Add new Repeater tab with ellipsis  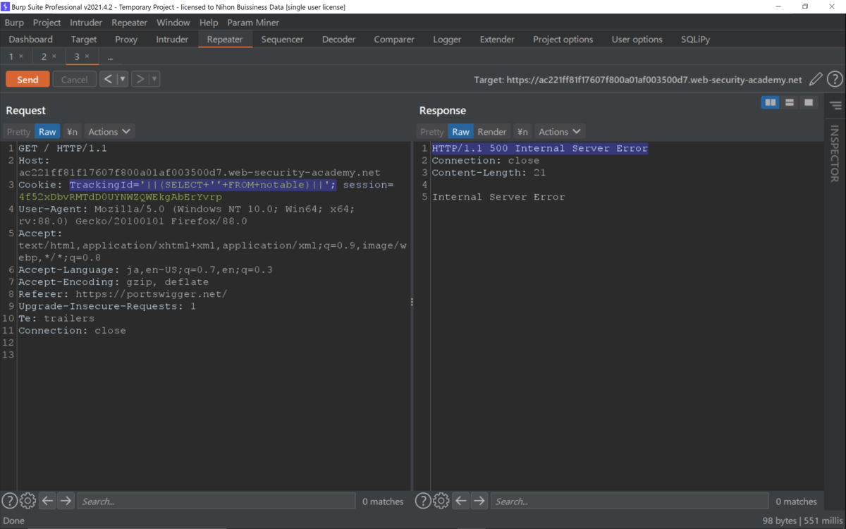pos(111,56)
